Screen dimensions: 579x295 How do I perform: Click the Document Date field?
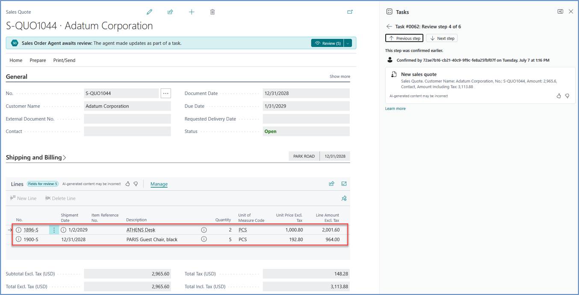[306, 93]
